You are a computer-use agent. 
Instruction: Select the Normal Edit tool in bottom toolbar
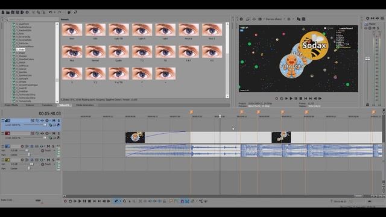(x=116, y=201)
